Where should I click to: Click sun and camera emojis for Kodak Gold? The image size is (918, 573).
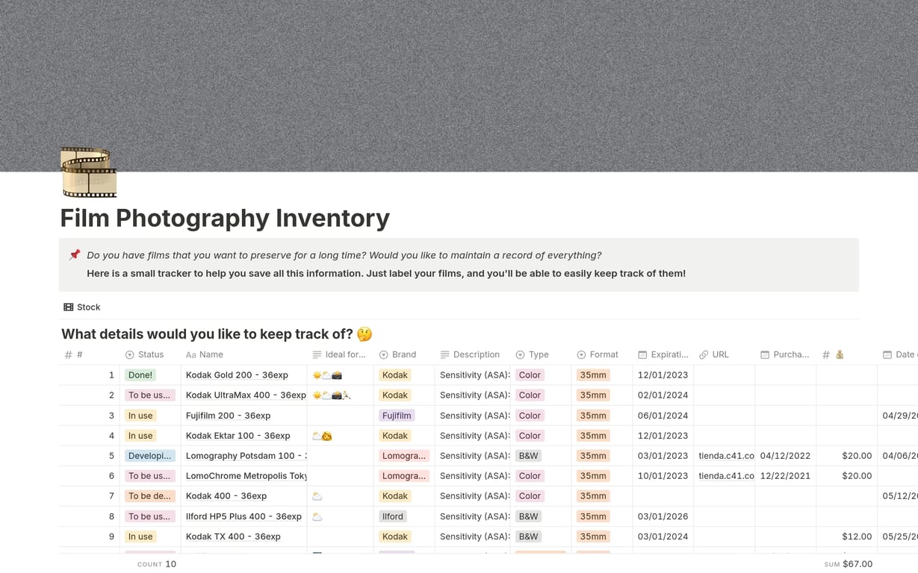(327, 375)
